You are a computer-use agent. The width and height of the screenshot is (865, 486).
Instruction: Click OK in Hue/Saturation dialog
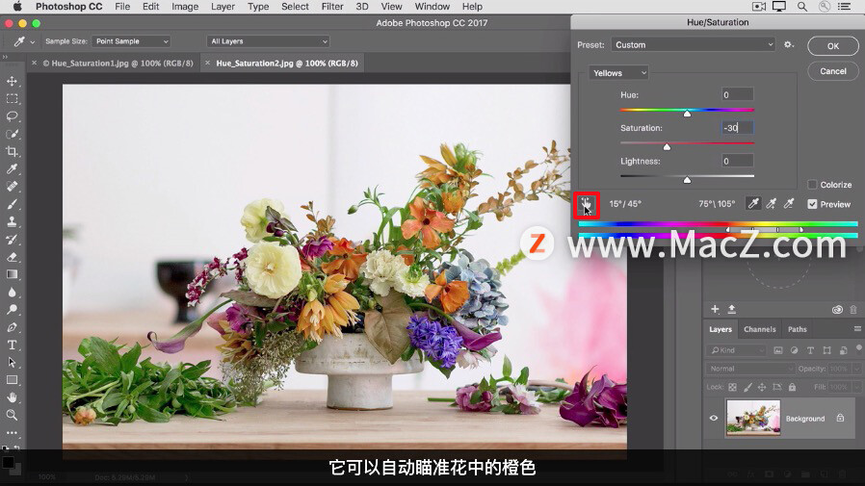pyautogui.click(x=833, y=46)
